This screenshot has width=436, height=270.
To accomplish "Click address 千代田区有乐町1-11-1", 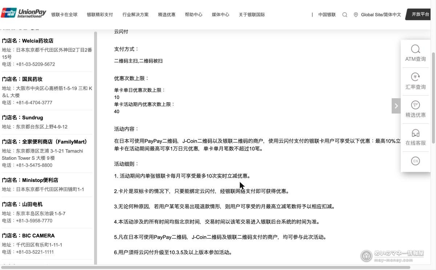I will [39, 245].
